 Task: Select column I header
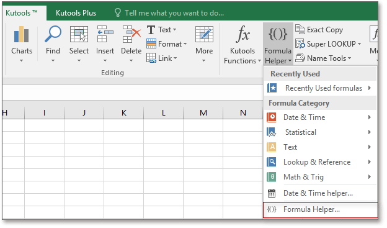pos(44,113)
